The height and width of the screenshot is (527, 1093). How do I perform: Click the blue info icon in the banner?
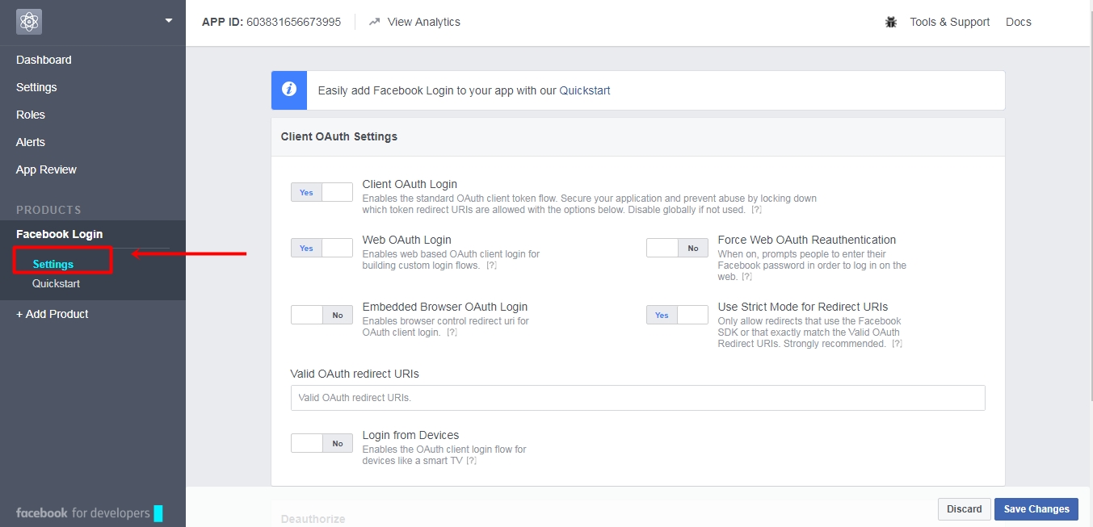pyautogui.click(x=289, y=90)
